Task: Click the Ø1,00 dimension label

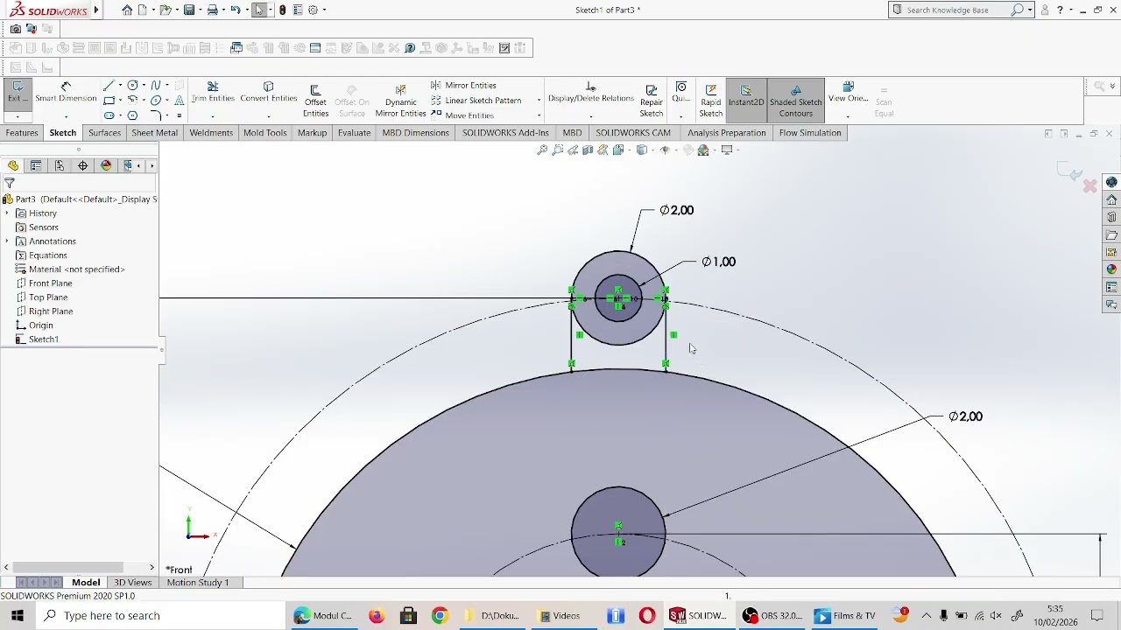Action: pos(718,262)
